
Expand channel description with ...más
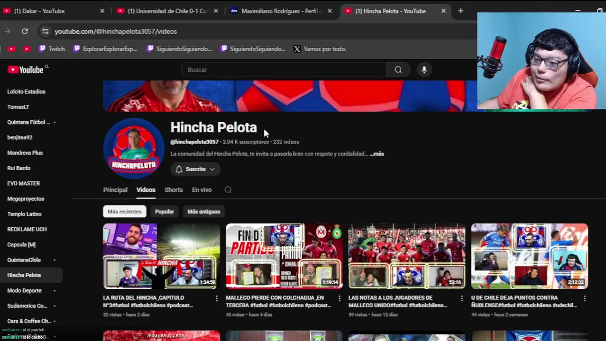tap(377, 154)
